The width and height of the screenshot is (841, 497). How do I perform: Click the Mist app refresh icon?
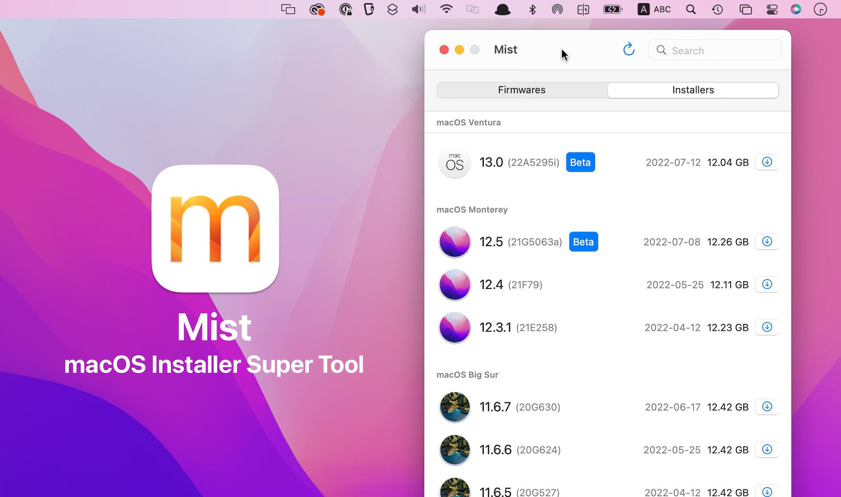click(x=629, y=50)
